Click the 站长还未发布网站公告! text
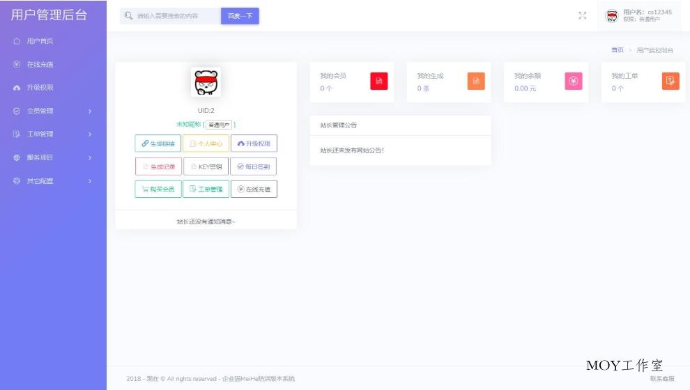 tap(352, 150)
